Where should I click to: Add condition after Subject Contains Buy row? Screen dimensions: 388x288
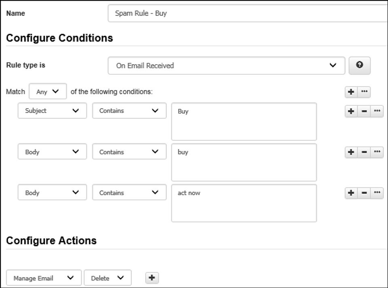[x=351, y=111]
